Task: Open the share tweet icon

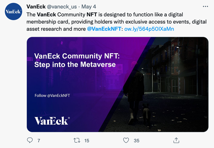Action: [176, 140]
